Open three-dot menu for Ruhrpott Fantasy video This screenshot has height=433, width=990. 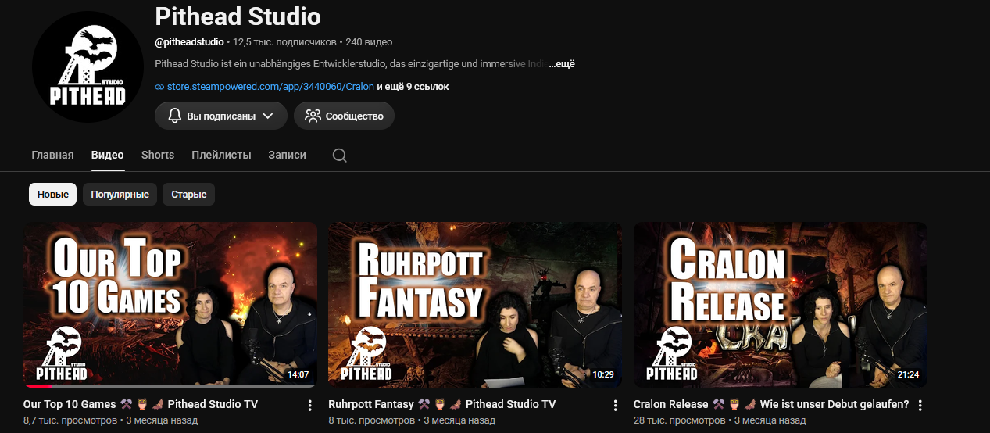pos(615,405)
